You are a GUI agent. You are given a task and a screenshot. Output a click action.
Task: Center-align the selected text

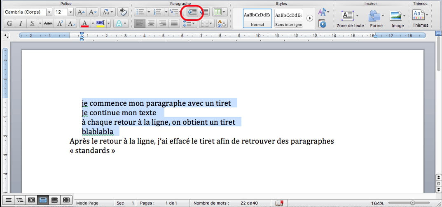click(x=151, y=23)
